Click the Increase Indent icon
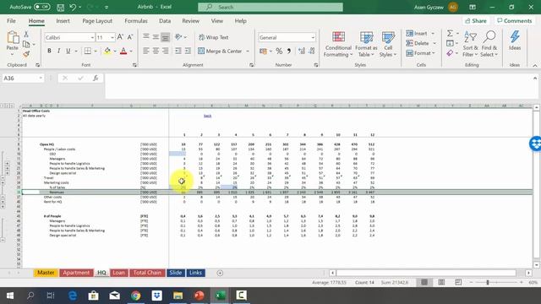The image size is (541, 304). (x=188, y=51)
